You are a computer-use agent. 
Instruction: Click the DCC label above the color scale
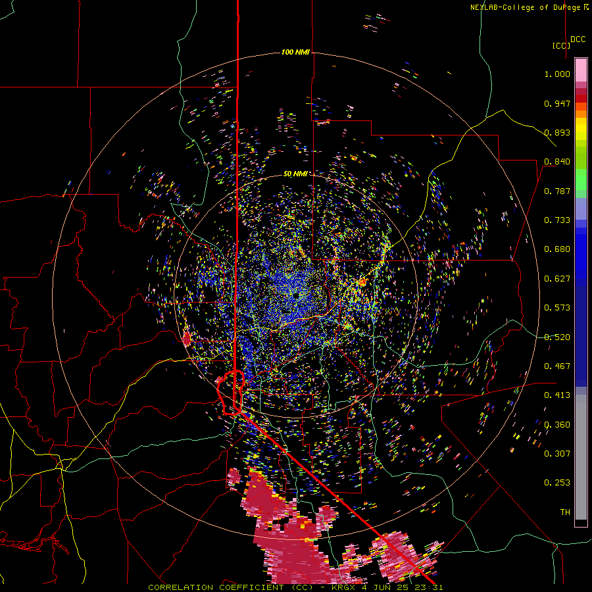click(578, 39)
